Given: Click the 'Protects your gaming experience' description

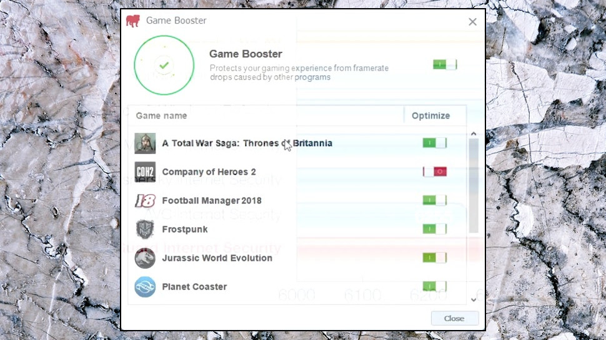Looking at the screenshot, I should point(299,72).
